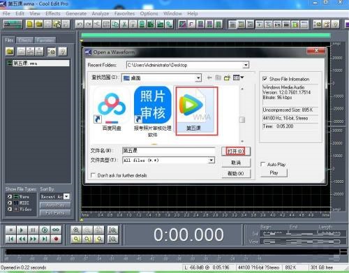Image resolution: width=349 pixels, height=273 pixels.
Task: Open the Analyze menu
Action: click(101, 13)
